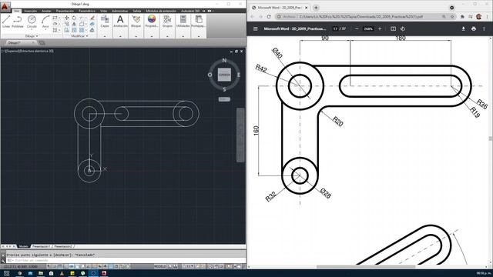Click the PDF zoom percentage field
This screenshot has height=277, width=493.
pos(368,29)
